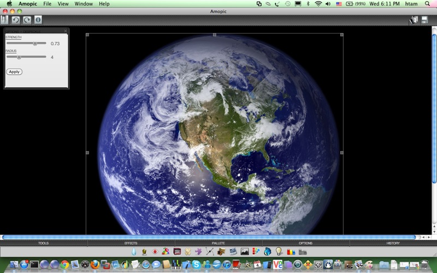Select the colorful fruits effect icon
The height and width of the screenshot is (273, 437).
[x=166, y=252]
